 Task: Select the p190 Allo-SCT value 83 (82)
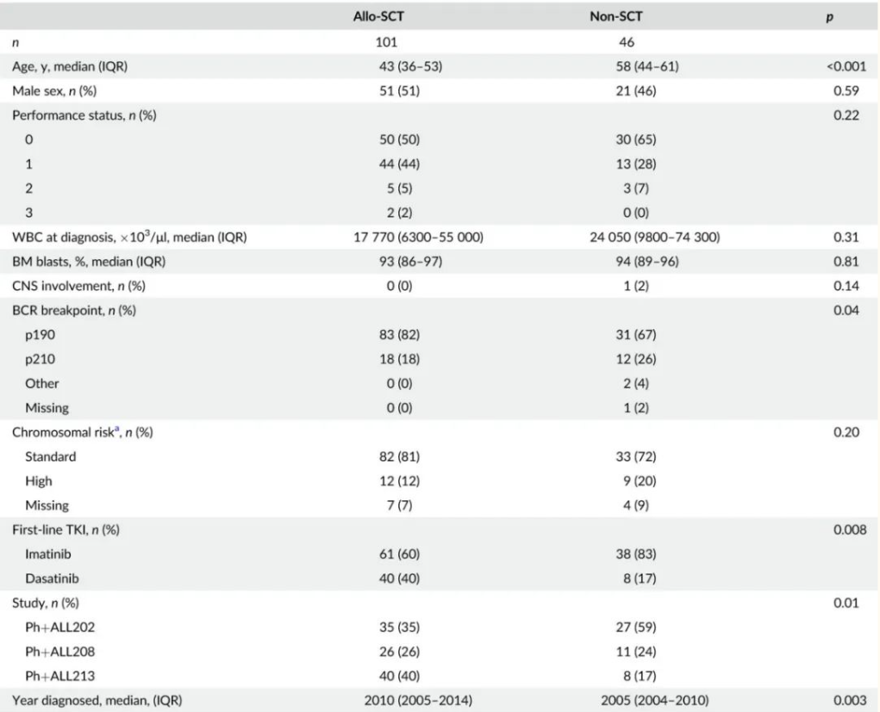400,335
